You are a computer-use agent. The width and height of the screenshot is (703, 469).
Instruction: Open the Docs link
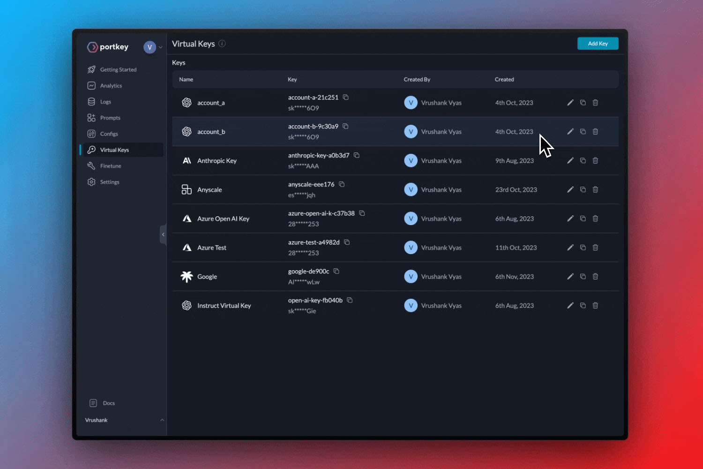pos(102,403)
